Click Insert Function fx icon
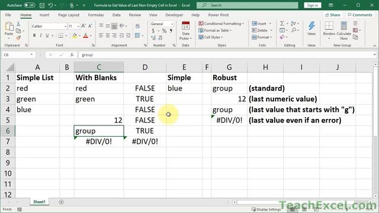This screenshot has width=379, height=213. [x=72, y=55]
